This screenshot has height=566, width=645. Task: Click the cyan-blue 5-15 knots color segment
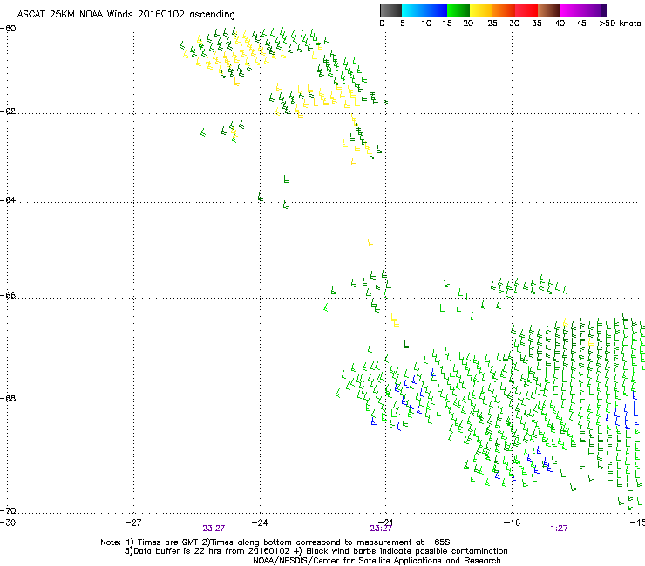(424, 10)
